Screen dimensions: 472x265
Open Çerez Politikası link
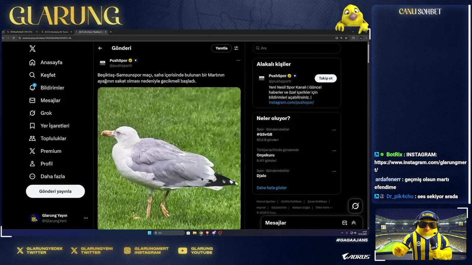point(317,201)
